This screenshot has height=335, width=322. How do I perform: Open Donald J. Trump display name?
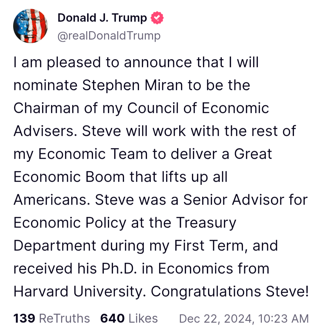pyautogui.click(x=102, y=18)
